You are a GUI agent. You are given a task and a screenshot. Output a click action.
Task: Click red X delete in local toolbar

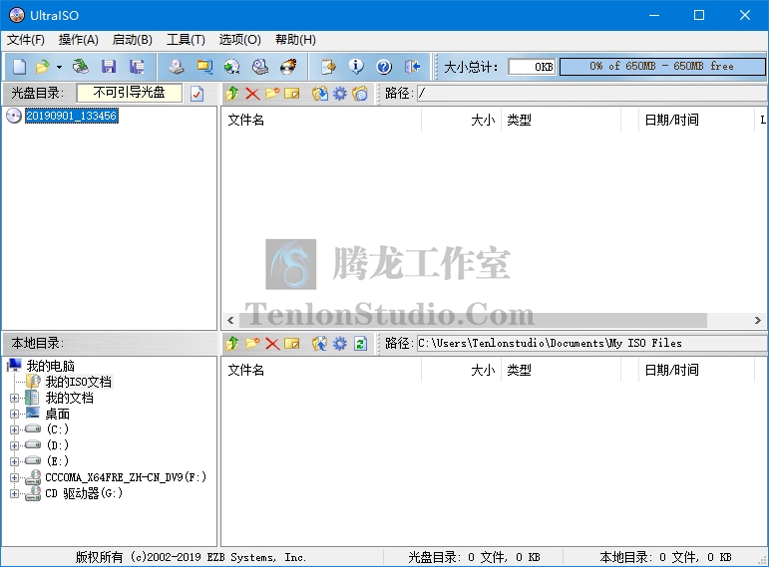coord(272,344)
